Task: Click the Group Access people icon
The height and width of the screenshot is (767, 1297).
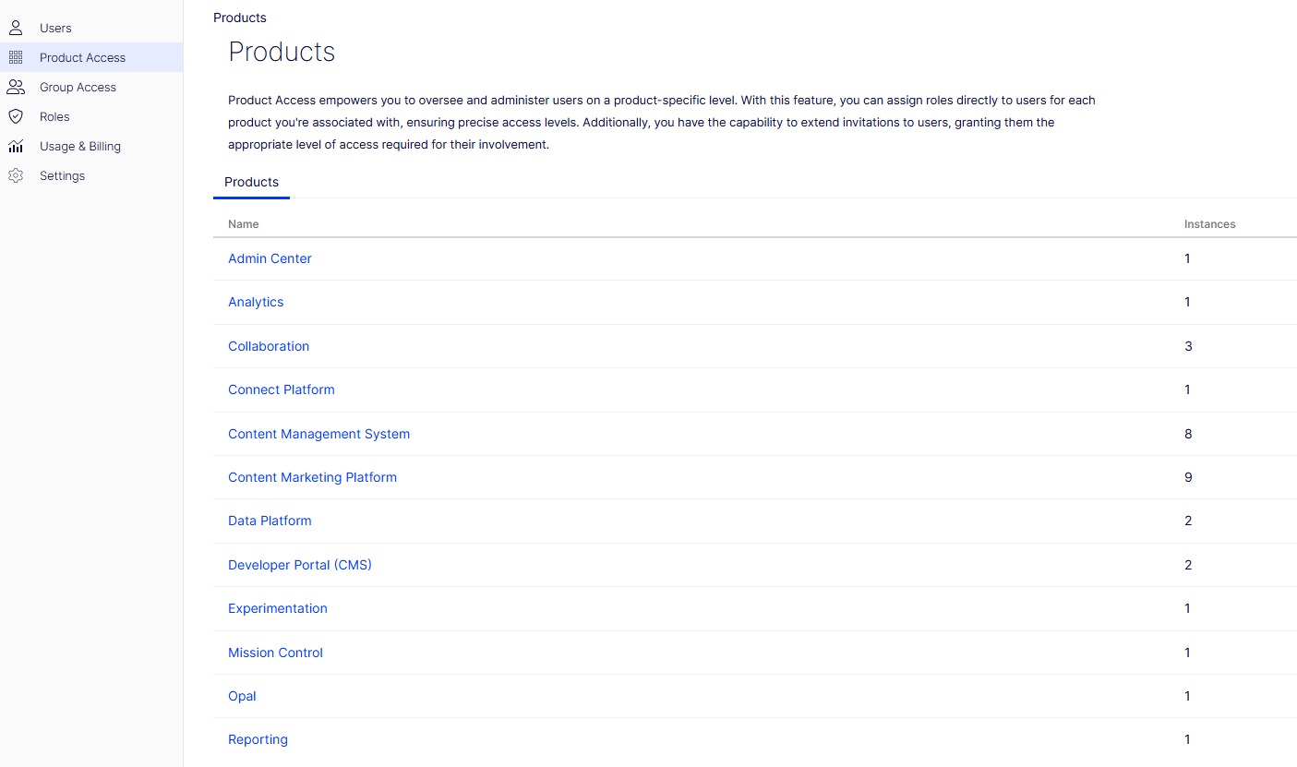Action: point(16,87)
